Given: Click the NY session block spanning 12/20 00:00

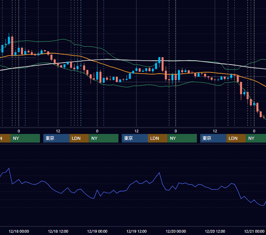Looking at the screenshot, I should tap(182, 138).
